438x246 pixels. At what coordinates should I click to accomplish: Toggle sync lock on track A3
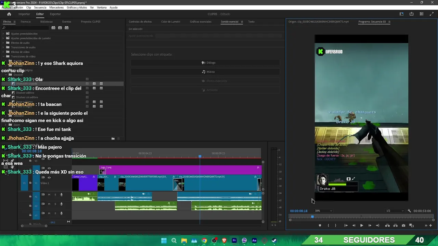[43, 213]
